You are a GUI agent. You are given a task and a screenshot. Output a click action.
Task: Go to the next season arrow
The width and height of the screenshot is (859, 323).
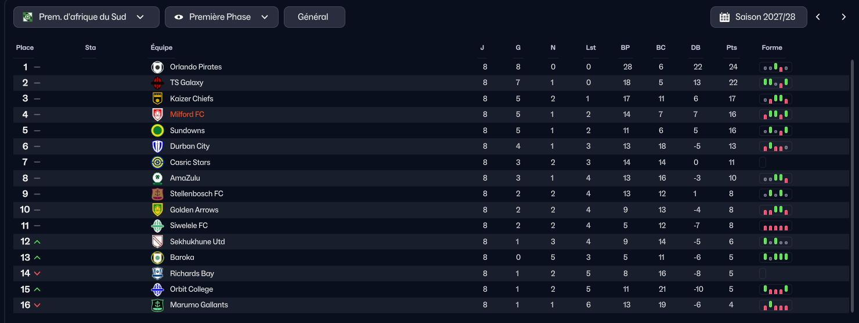(x=844, y=17)
